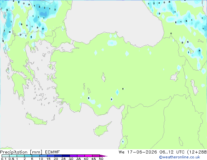Pick the 10–15 mm legend color swatch

[43, 156]
